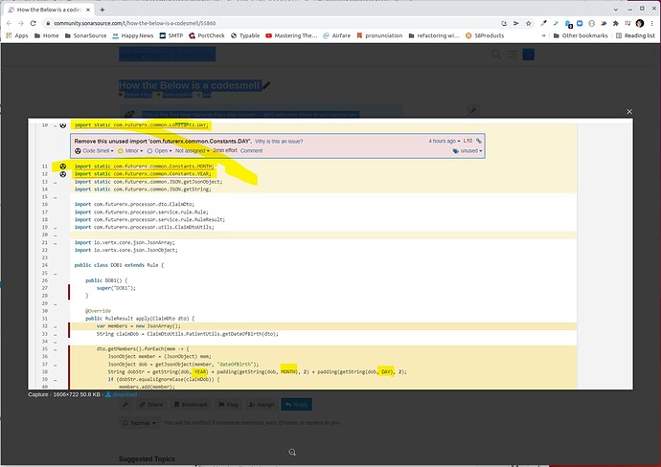Screen dimensions: 661x467
Task: Click the 'public class DOB1 extends Rule' line
Action: tap(119, 265)
